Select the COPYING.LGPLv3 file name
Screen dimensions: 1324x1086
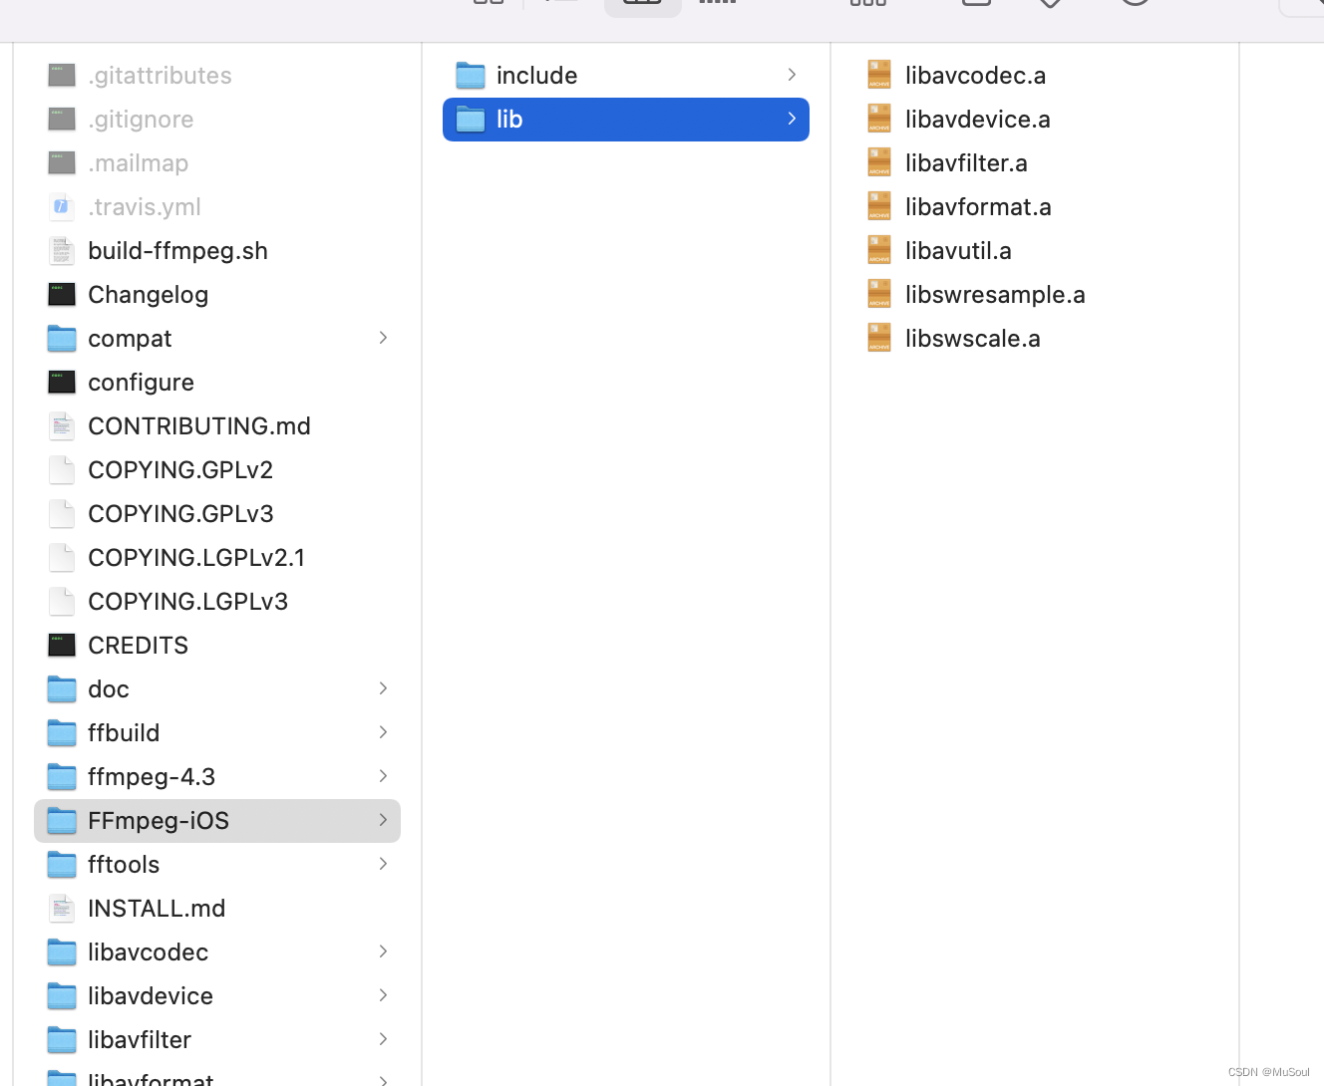pos(187,602)
